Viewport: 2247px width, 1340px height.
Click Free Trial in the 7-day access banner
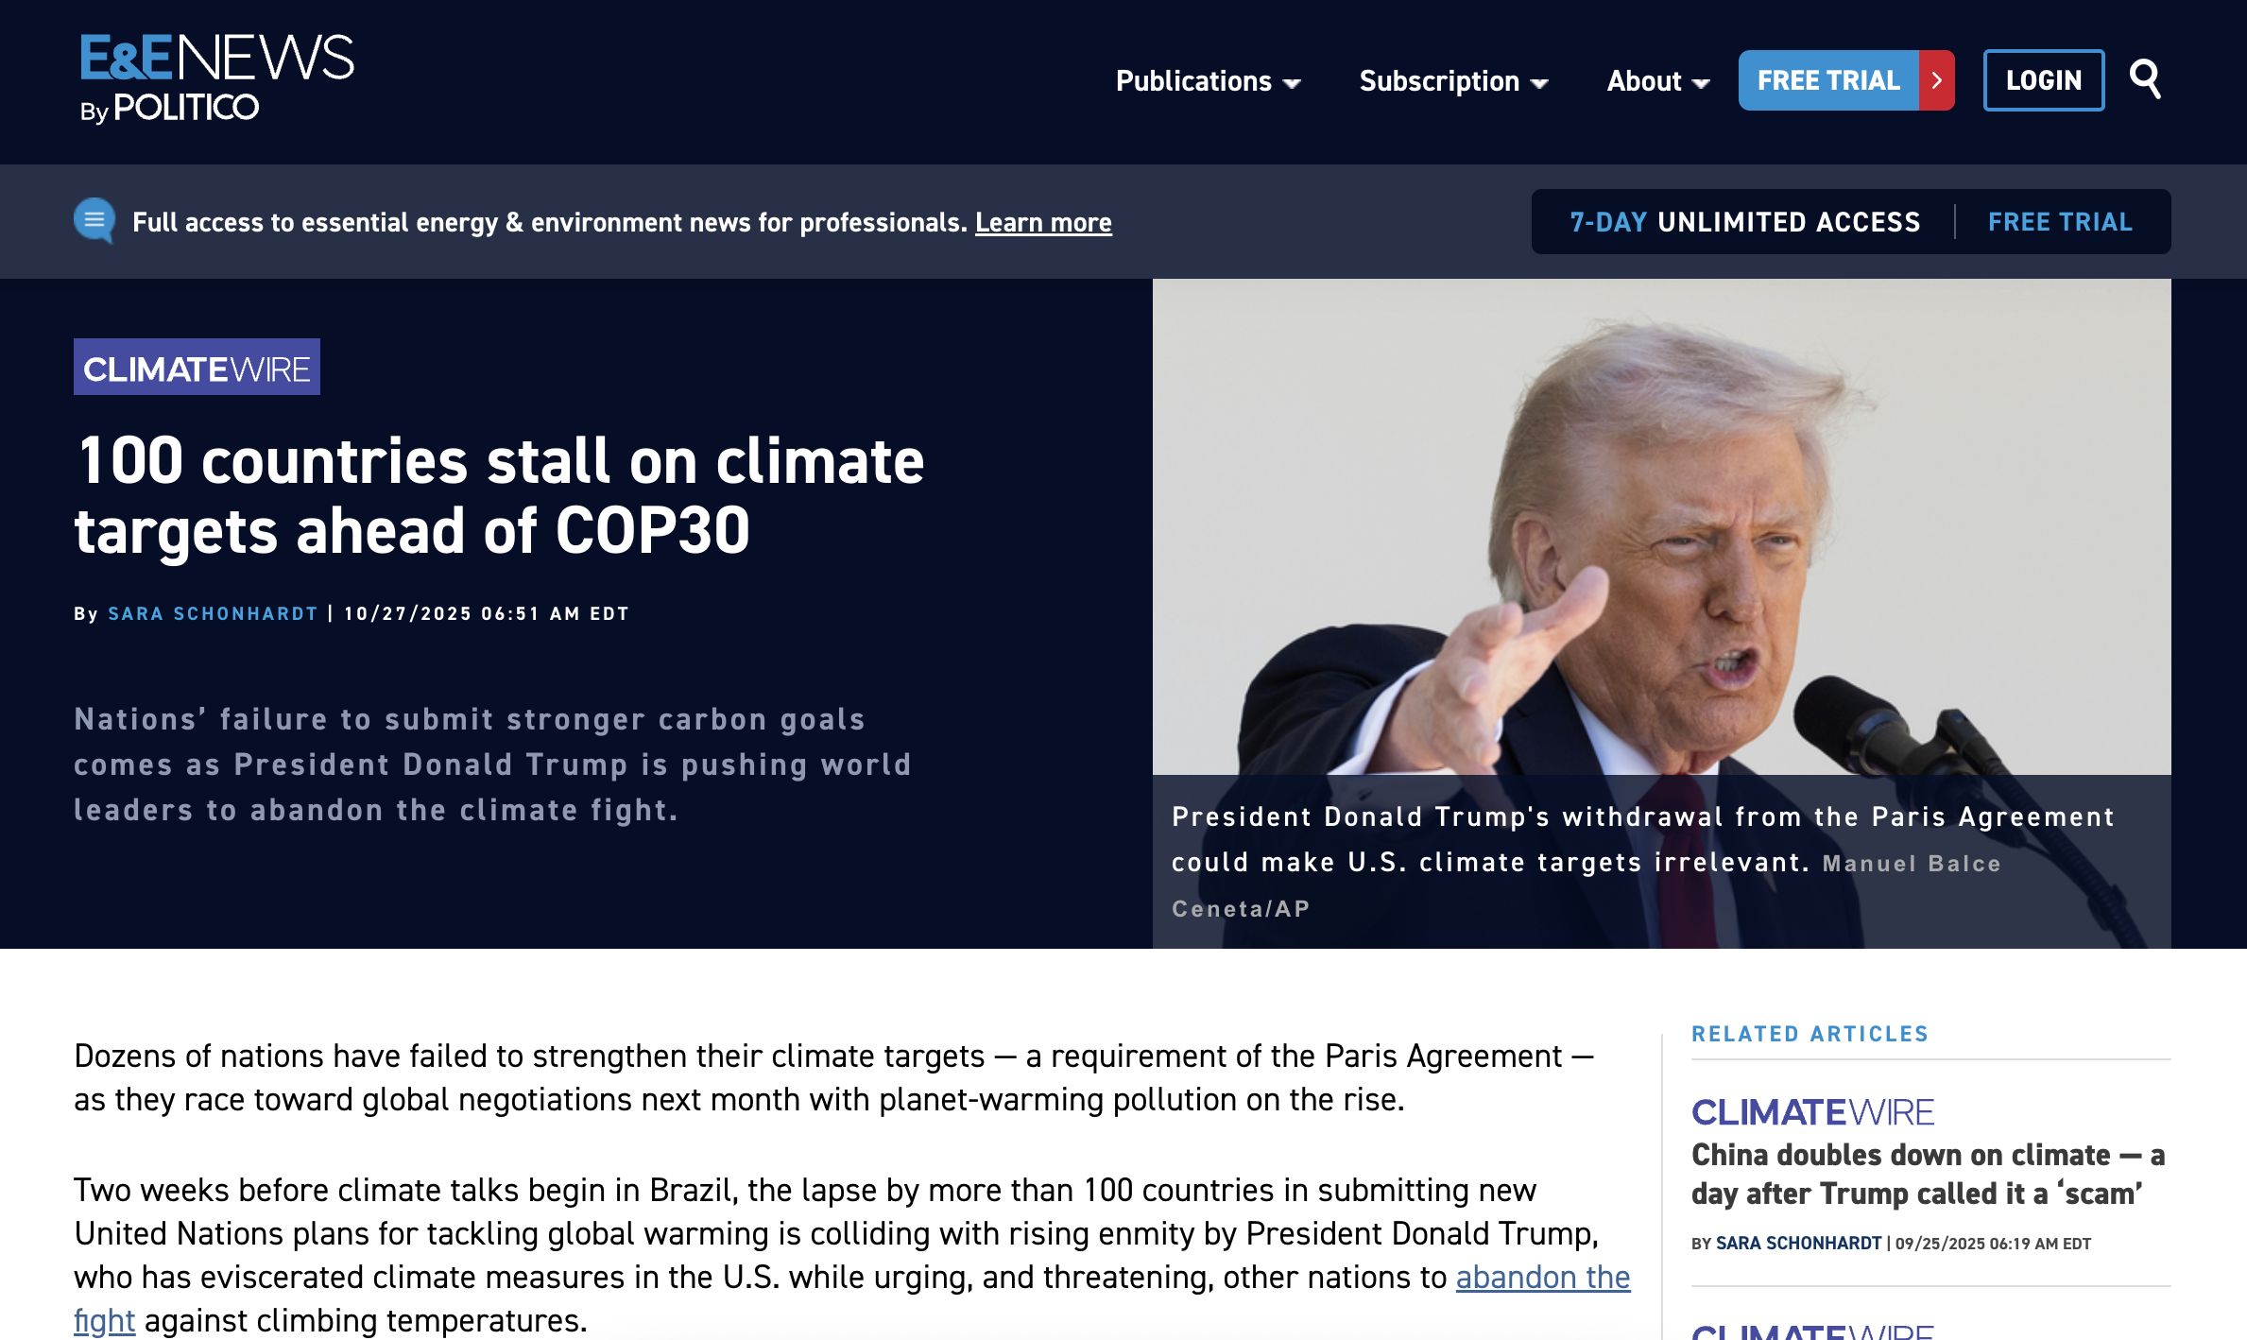pyautogui.click(x=2060, y=222)
